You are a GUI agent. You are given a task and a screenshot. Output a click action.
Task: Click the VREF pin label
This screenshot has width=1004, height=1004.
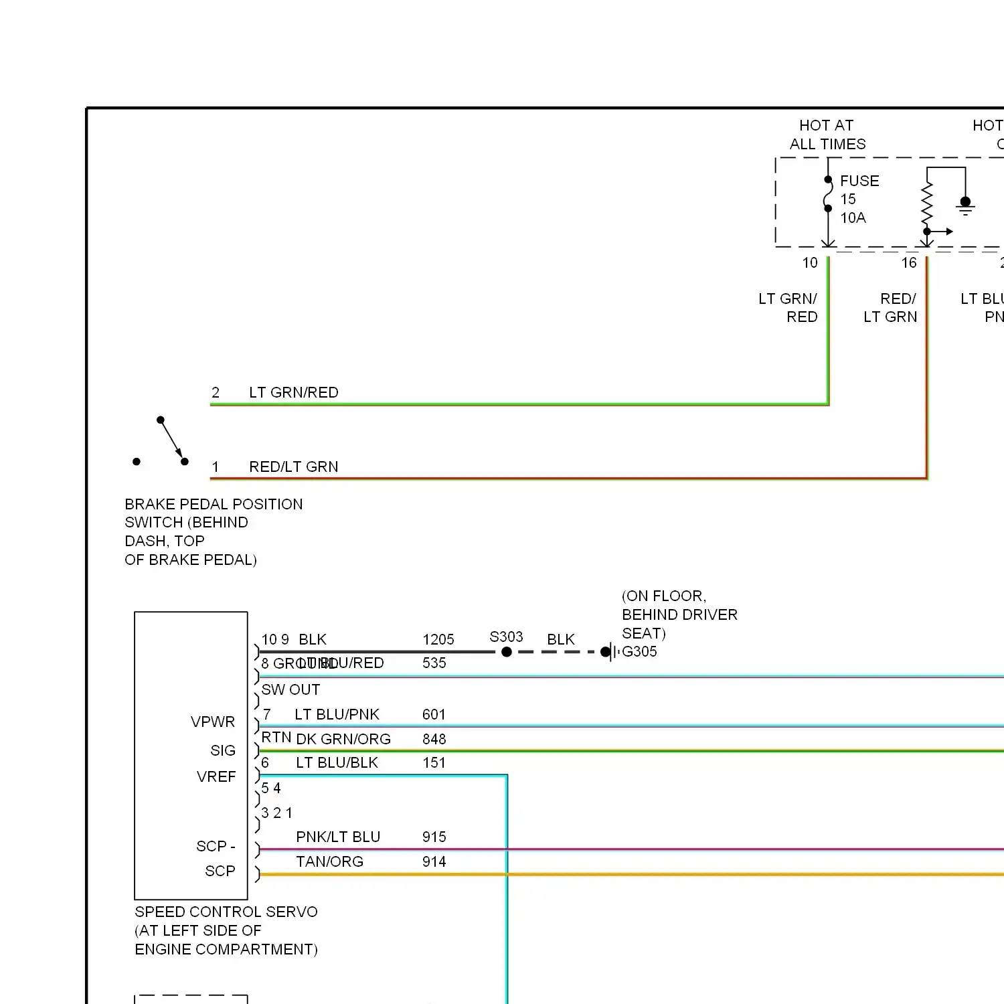(216, 777)
